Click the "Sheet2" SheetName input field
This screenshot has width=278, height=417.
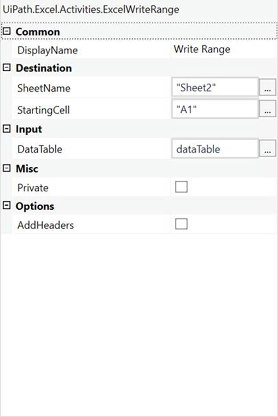tap(214, 88)
